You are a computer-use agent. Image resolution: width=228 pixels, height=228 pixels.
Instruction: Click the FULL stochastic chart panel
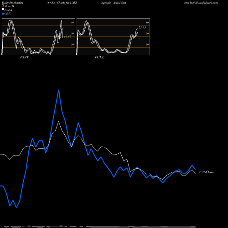point(113,36)
